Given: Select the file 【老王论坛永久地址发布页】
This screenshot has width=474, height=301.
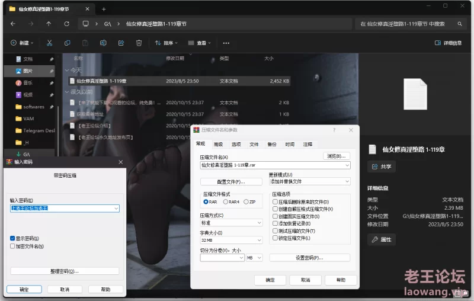Looking at the screenshot, I should 105,137.
